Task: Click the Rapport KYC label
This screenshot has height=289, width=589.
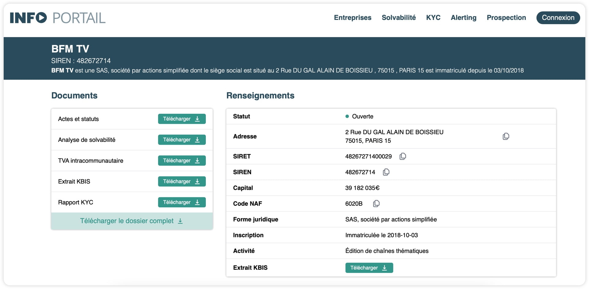Action: coord(76,202)
